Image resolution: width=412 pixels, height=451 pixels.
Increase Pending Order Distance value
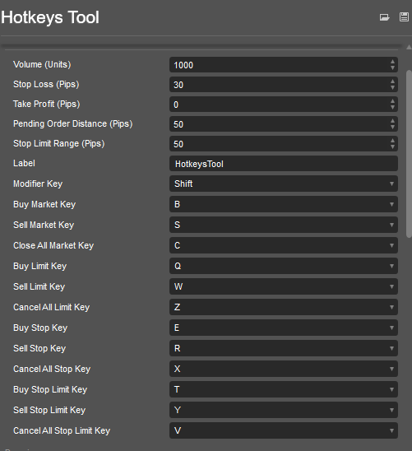[392, 121]
